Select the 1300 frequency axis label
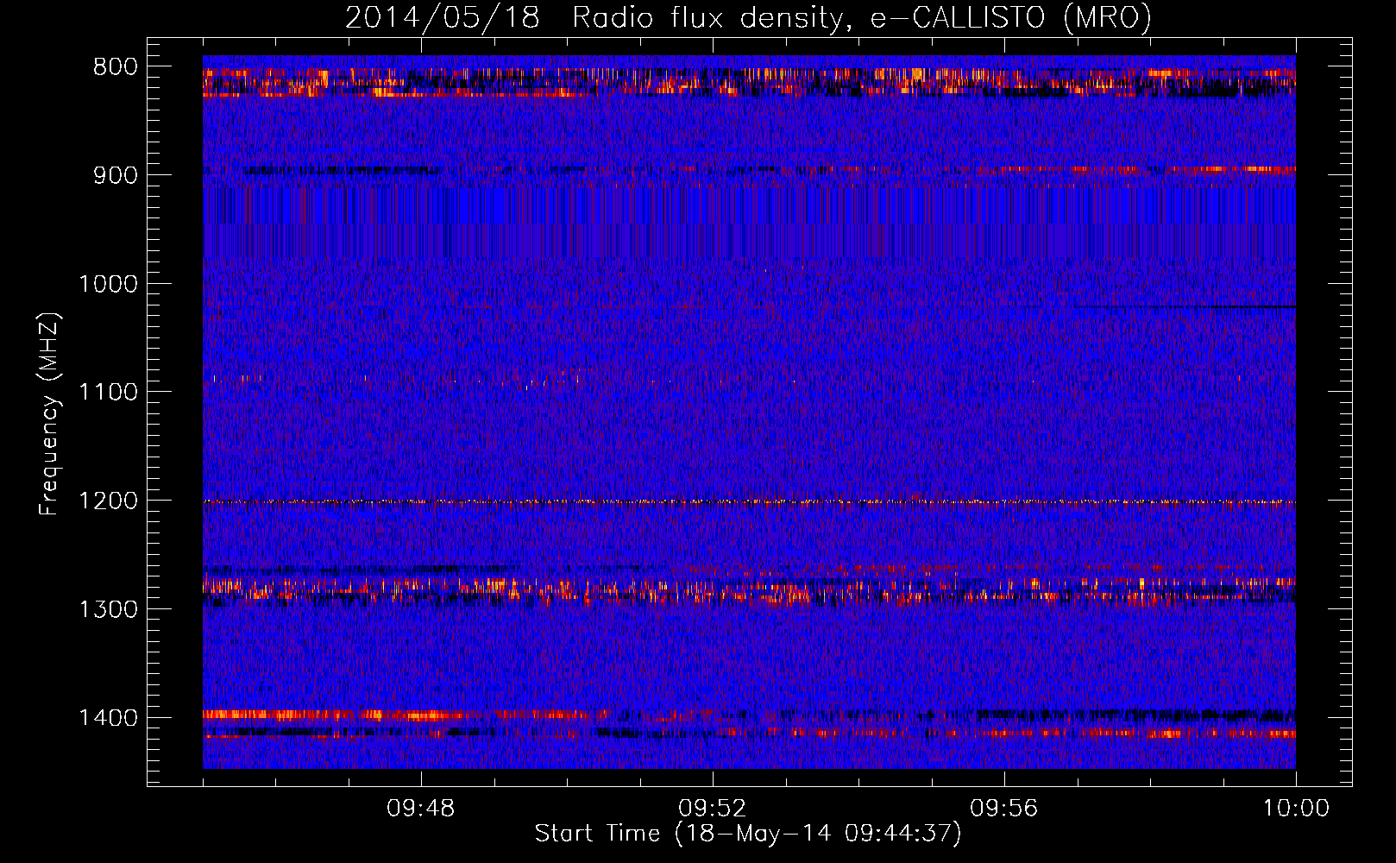The height and width of the screenshot is (863, 1396). (108, 609)
